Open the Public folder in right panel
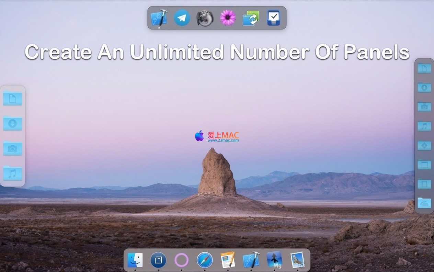The height and width of the screenshot is (272, 434). click(424, 145)
